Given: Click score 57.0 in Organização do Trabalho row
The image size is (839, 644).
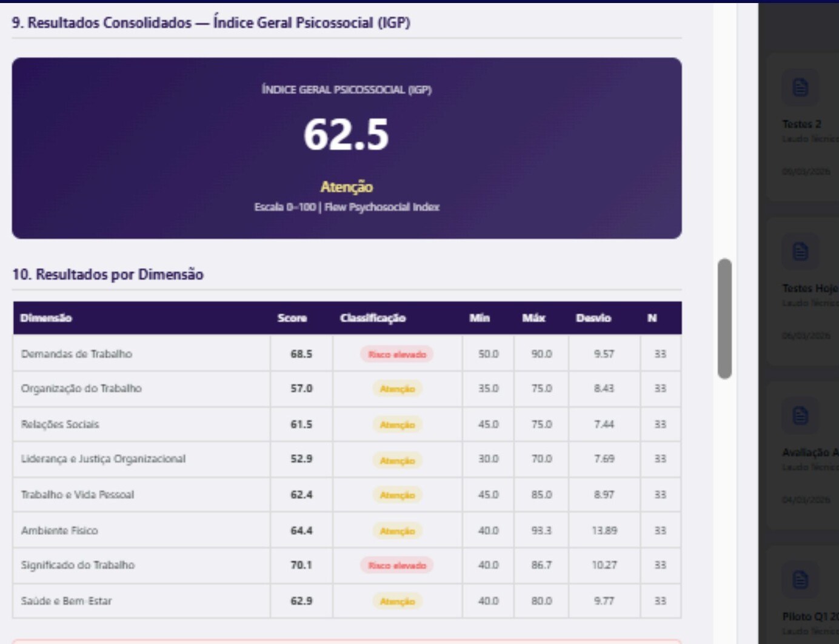Looking at the screenshot, I should pos(301,389).
